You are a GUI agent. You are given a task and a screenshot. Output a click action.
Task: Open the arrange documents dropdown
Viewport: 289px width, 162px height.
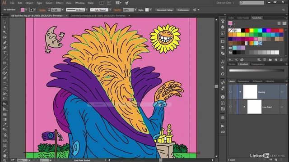point(118,3)
